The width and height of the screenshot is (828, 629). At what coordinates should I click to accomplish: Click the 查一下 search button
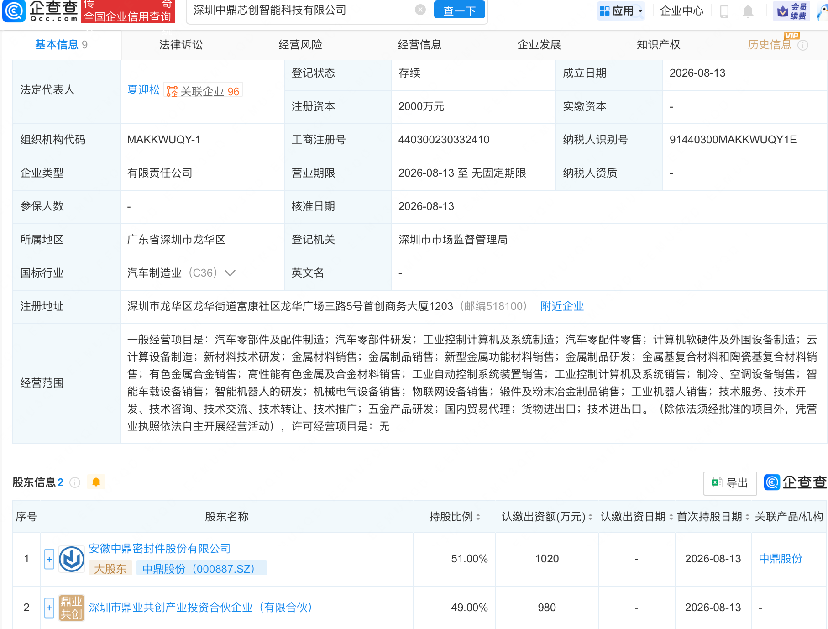point(459,10)
